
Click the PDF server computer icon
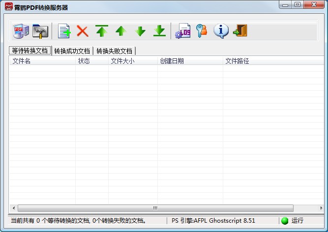point(21,31)
